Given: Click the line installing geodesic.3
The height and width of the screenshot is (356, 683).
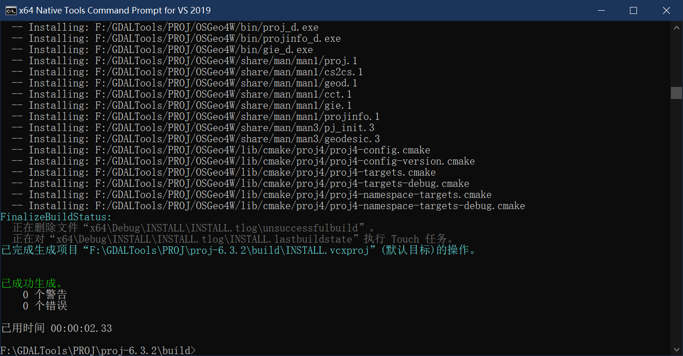Looking at the screenshot, I should coord(196,139).
